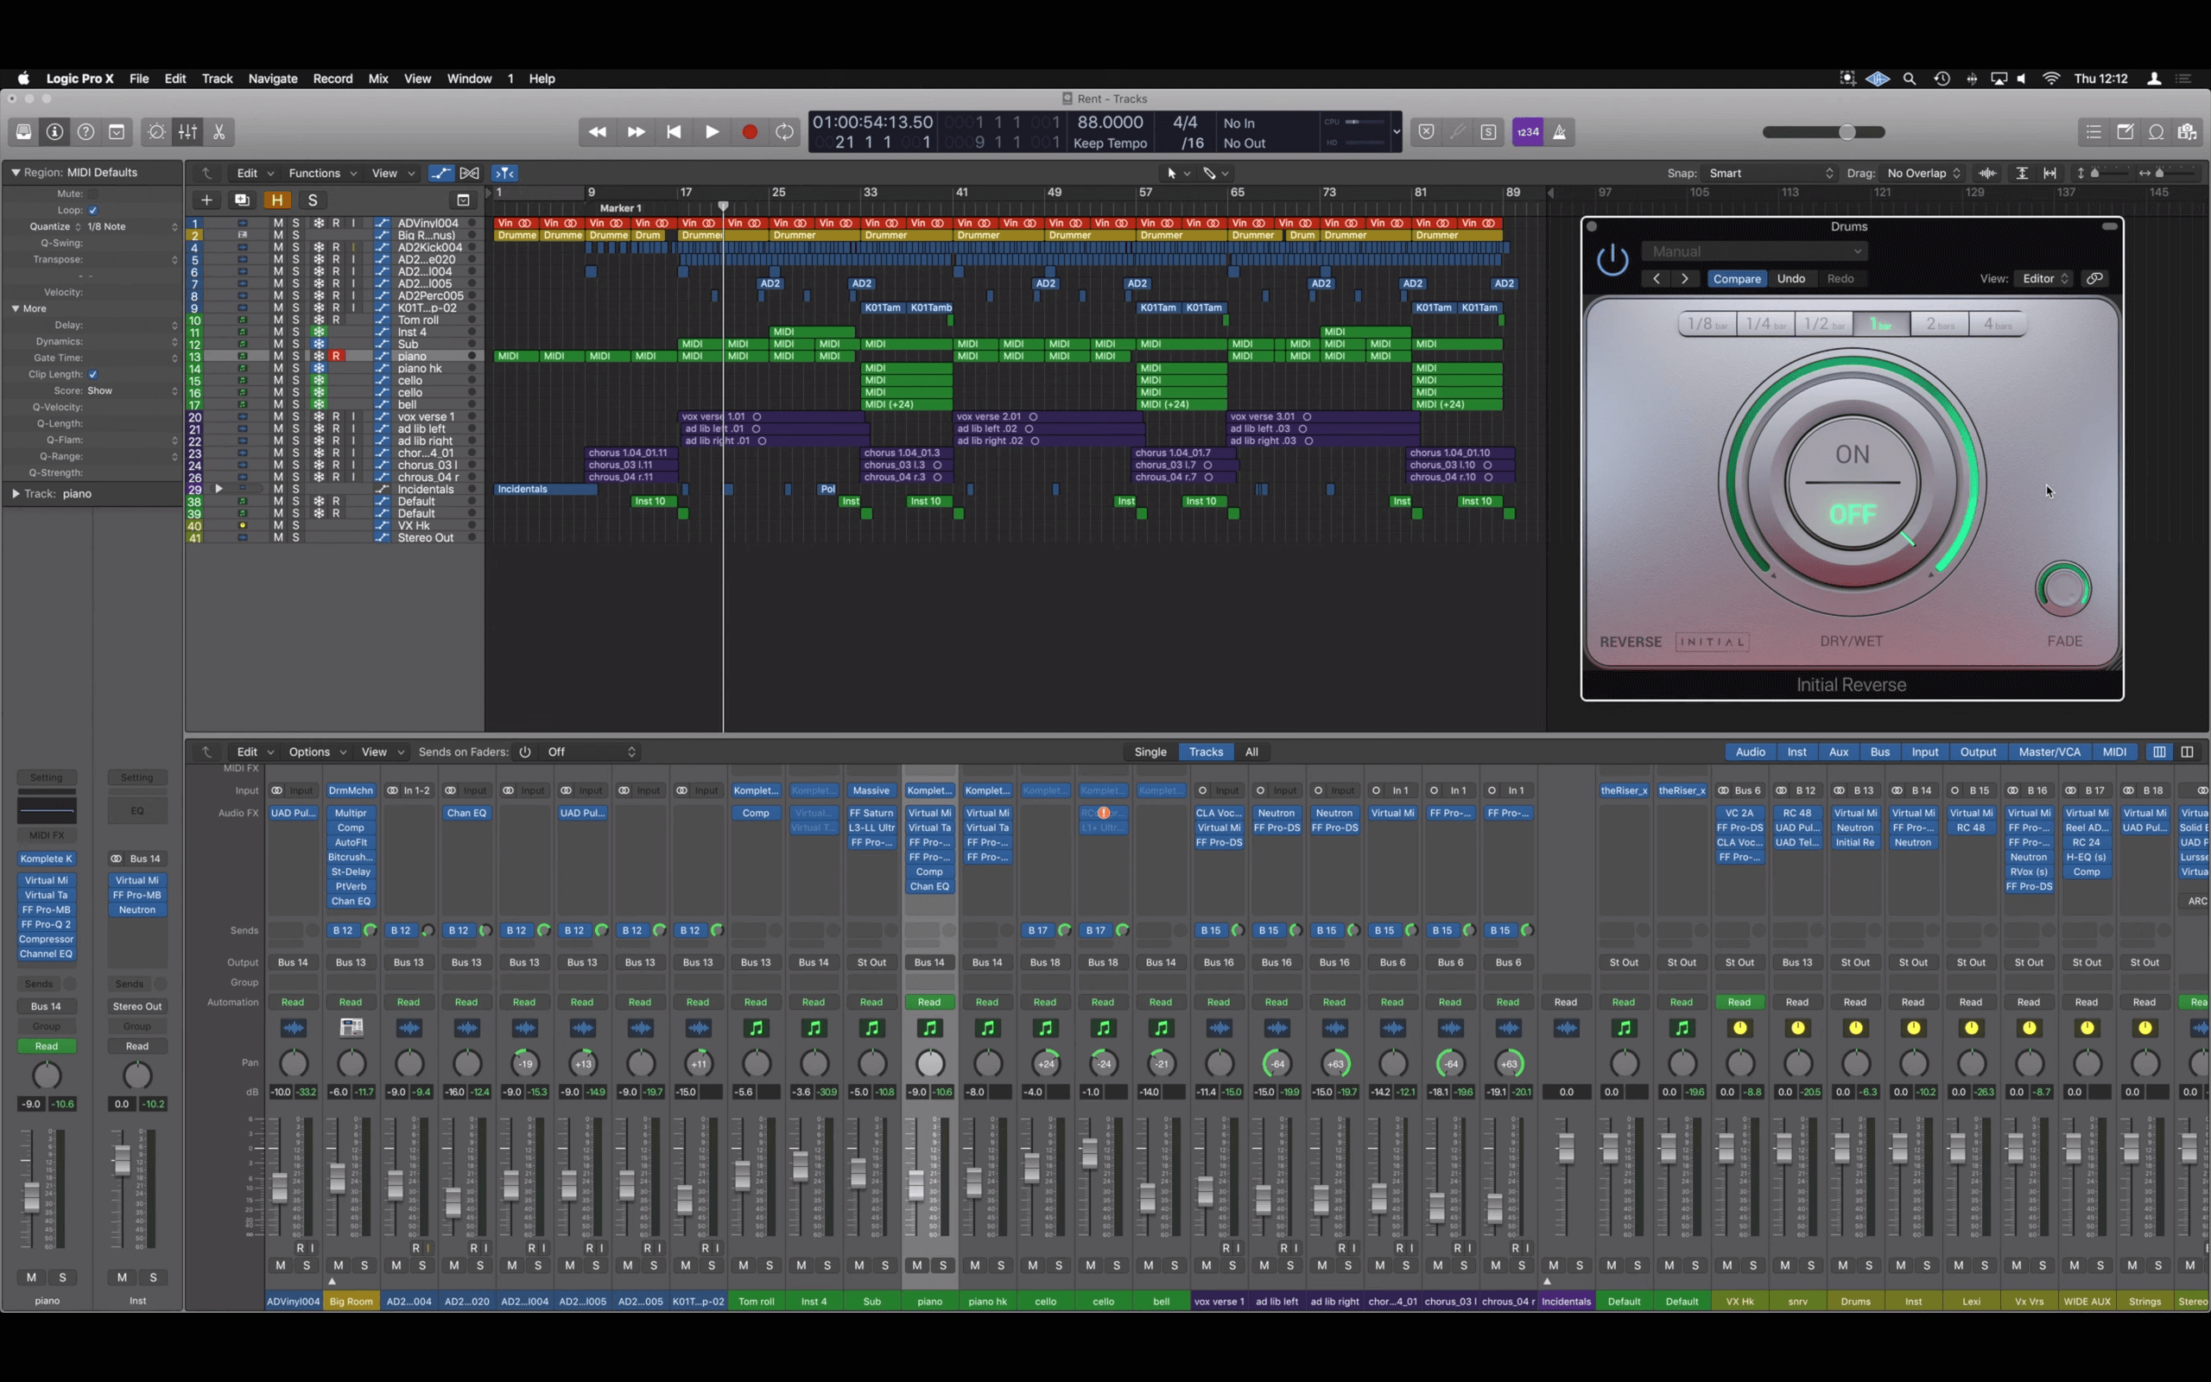Select the 1/2 bar length option

click(x=1823, y=324)
